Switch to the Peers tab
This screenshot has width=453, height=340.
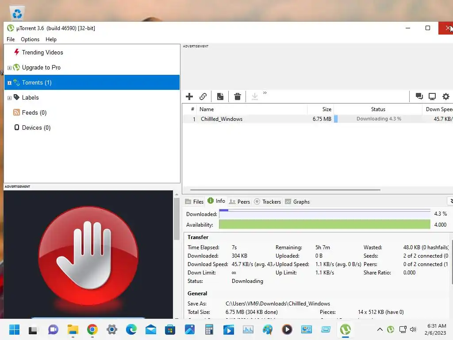[x=239, y=201]
